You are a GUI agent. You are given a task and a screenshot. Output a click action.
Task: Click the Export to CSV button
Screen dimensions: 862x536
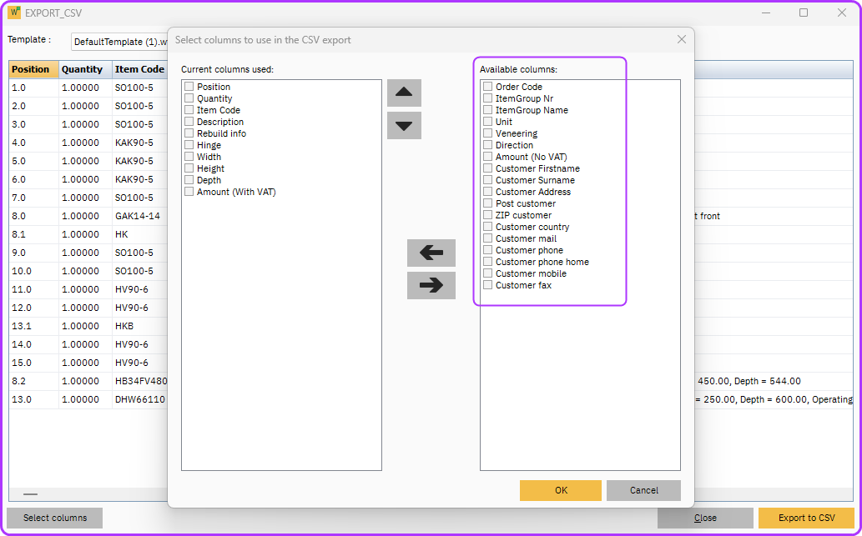click(x=806, y=518)
